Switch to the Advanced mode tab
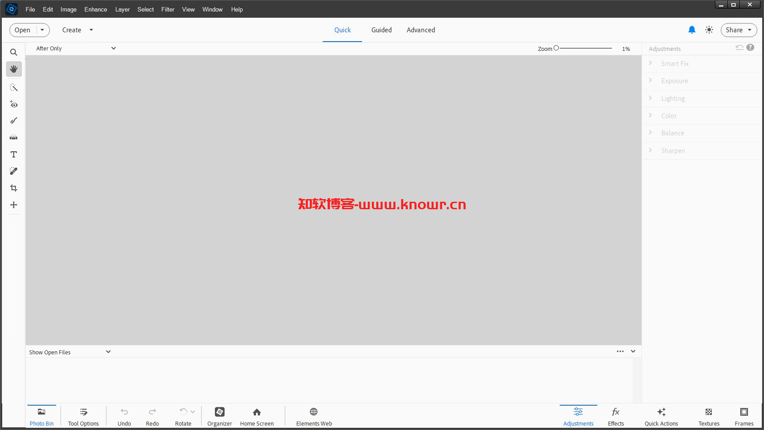764x430 pixels. pyautogui.click(x=420, y=30)
